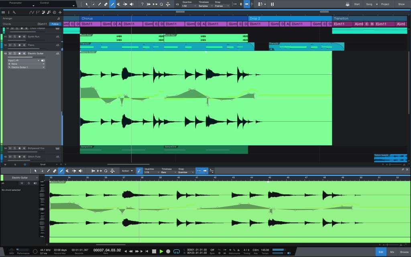Activate the Mute tool in the toolbar
The image size is (411, 257).
(119, 5)
